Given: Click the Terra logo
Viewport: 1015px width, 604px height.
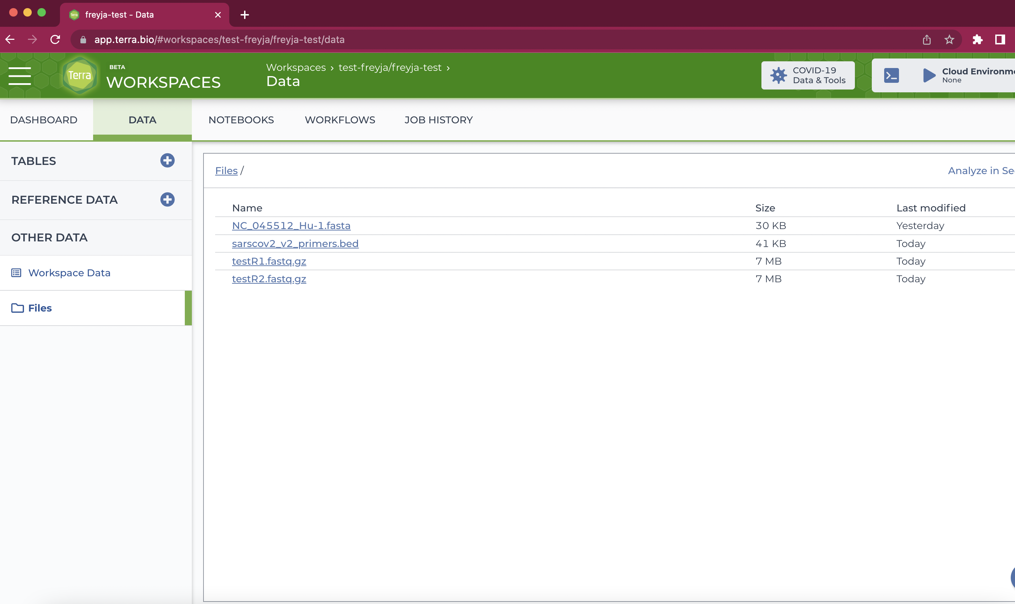Looking at the screenshot, I should pos(80,75).
